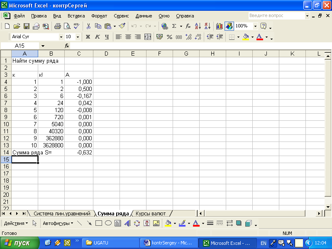Open the Действия drawing menu
The image size is (332, 249).
click(16, 223)
